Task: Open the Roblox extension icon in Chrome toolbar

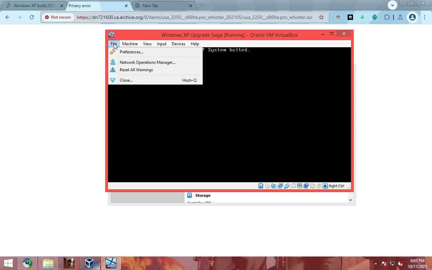Action: coord(350,17)
